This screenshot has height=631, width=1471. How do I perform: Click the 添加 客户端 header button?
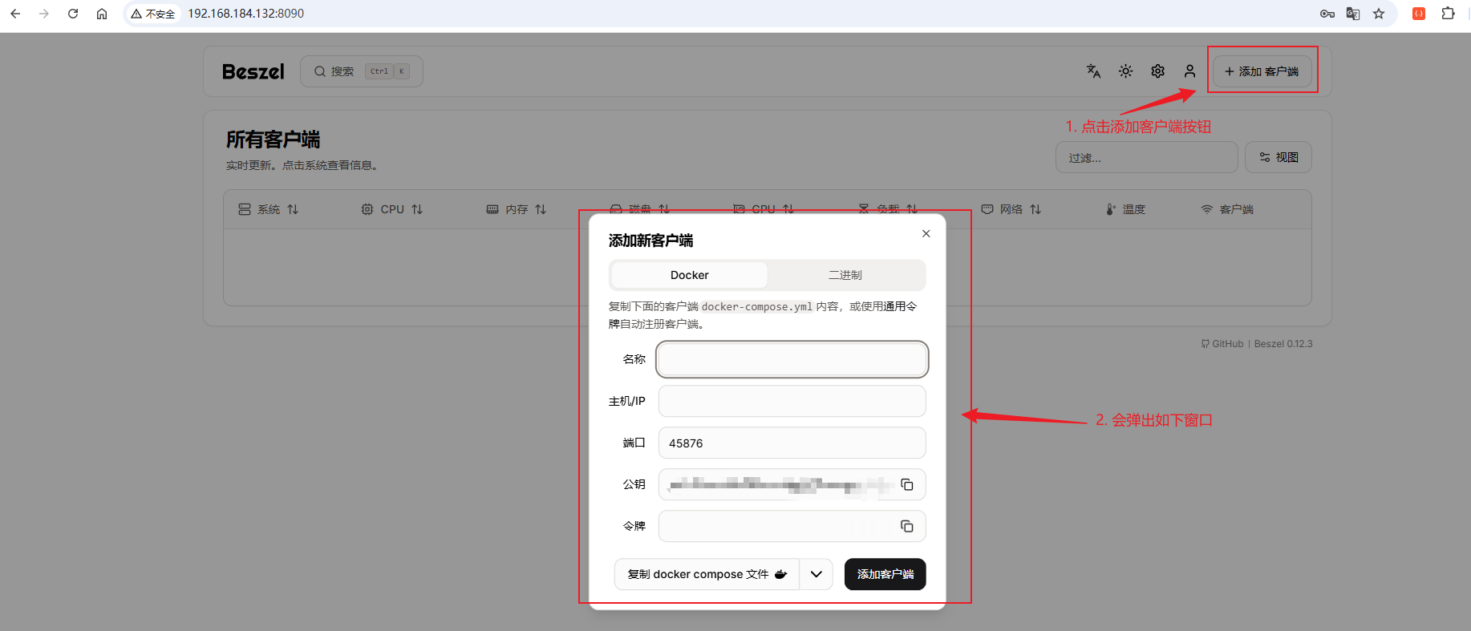pyautogui.click(x=1262, y=71)
